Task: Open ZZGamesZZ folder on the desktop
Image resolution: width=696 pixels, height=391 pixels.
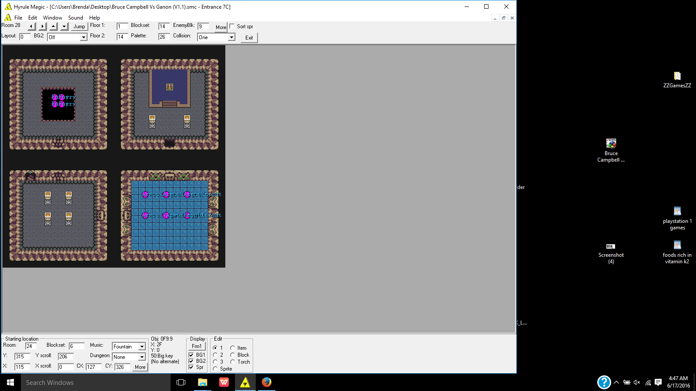Action: 677,80
